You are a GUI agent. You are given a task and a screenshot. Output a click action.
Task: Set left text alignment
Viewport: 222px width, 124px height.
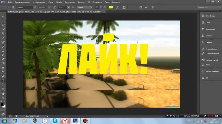pyautogui.click(x=97, y=7)
